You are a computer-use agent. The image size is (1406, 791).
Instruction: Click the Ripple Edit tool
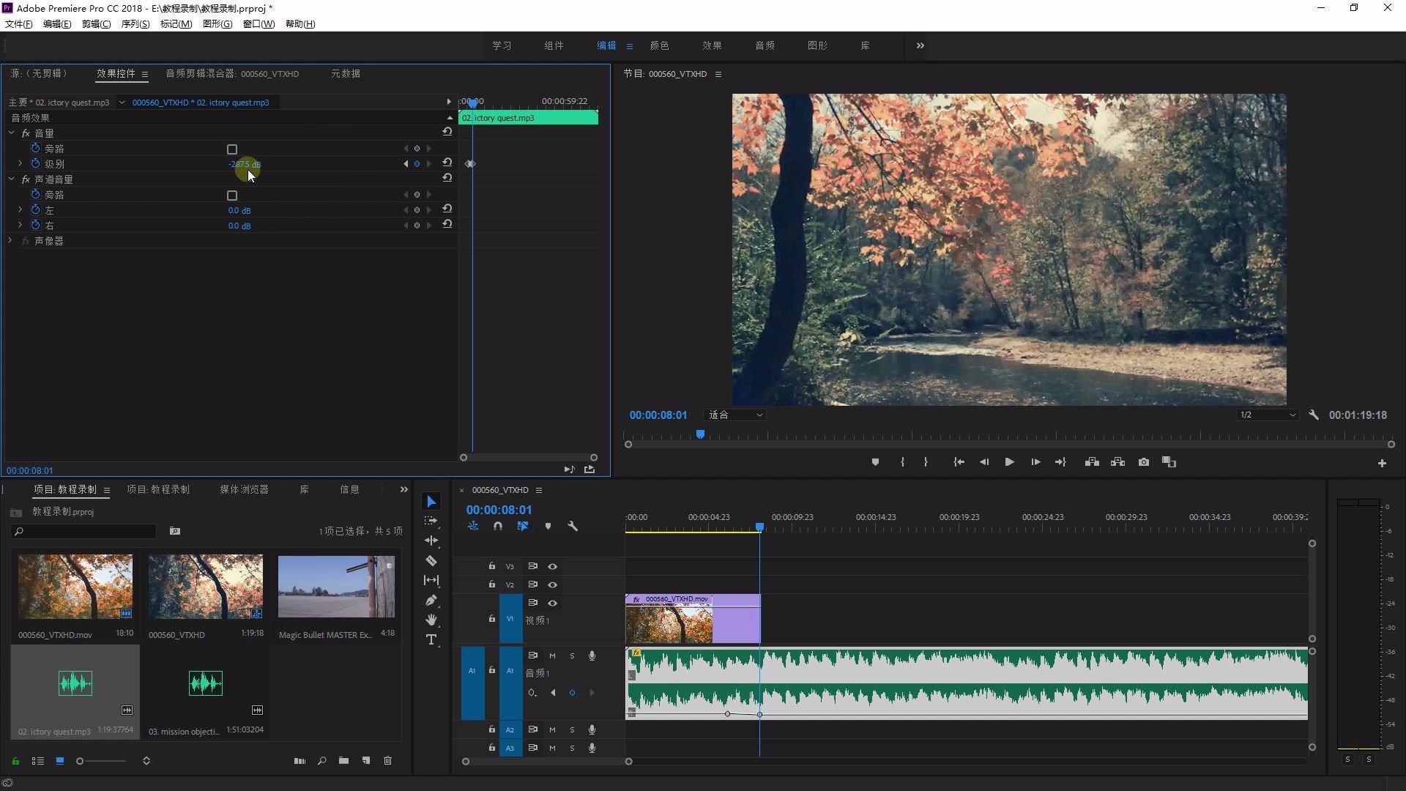tap(431, 541)
